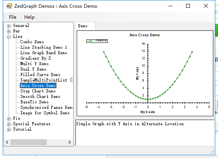
Task: Expand the Tutorial tree node
Action: [x=9, y=130]
